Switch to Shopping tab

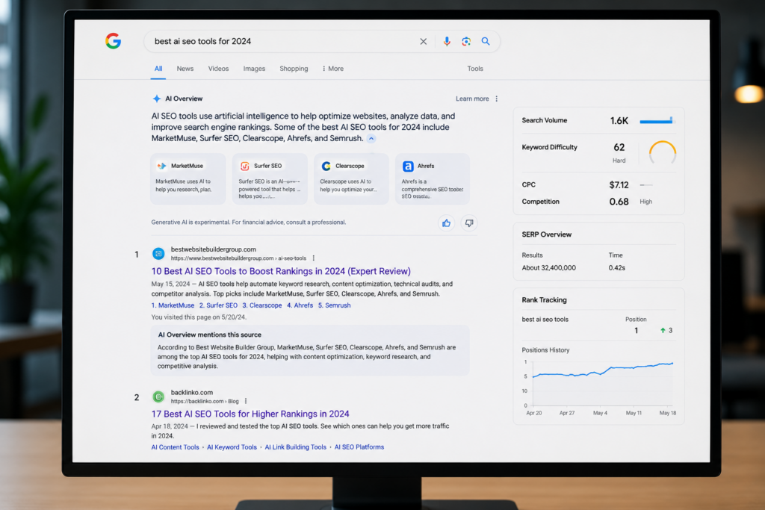294,69
